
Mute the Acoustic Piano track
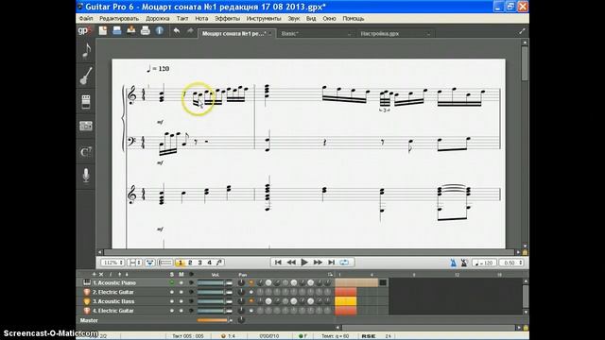pos(181,283)
